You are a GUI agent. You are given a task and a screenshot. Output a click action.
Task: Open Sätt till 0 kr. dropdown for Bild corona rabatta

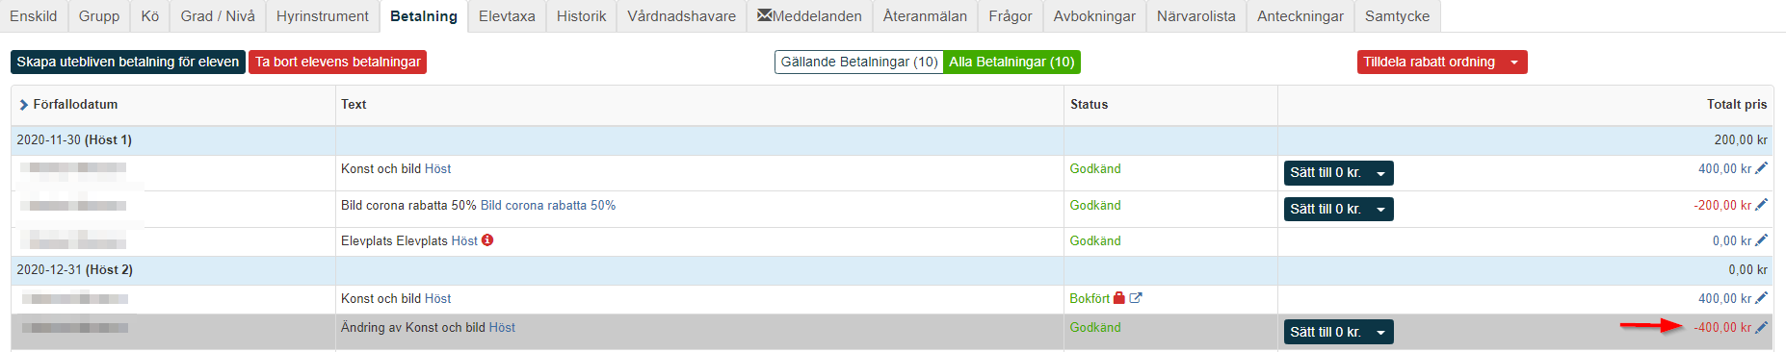tap(1338, 209)
